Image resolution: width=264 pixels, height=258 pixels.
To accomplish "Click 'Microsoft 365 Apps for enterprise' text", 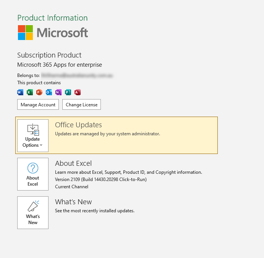I will 60,65.
